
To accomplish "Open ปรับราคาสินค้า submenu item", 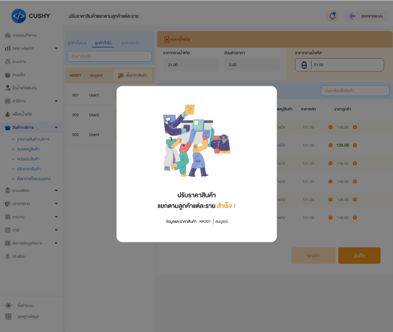I will click(x=28, y=169).
